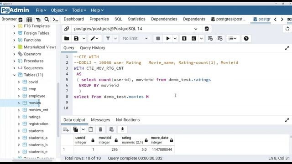Open query tool help question icon

(246, 38)
